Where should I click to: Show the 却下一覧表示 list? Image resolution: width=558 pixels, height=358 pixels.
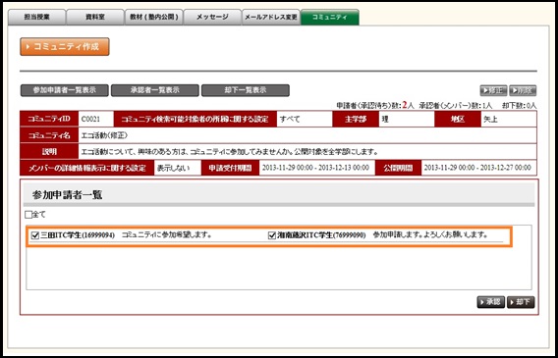246,90
